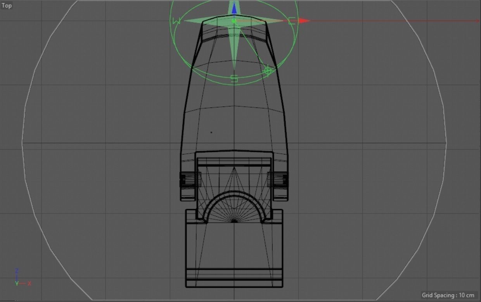Click the compass center origin point
This screenshot has height=302, width=481.
click(234, 21)
